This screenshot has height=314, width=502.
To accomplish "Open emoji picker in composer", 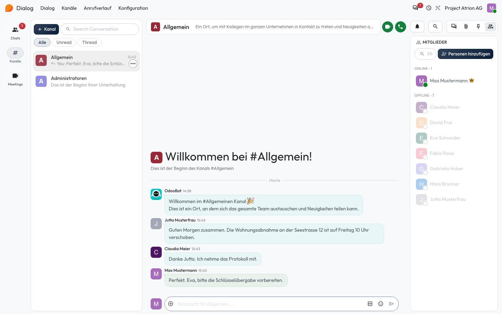I will pos(381,304).
